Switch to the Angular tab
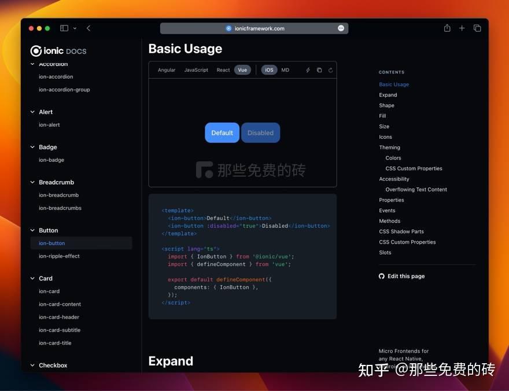 coord(166,69)
